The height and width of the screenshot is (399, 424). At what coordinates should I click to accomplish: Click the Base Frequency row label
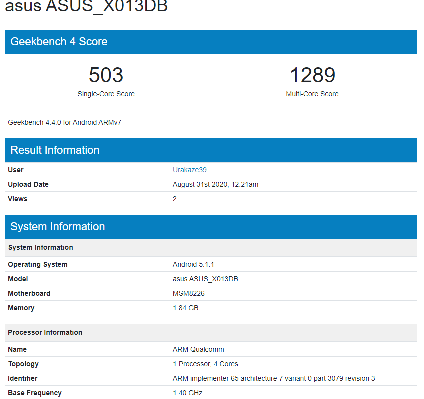[35, 393]
